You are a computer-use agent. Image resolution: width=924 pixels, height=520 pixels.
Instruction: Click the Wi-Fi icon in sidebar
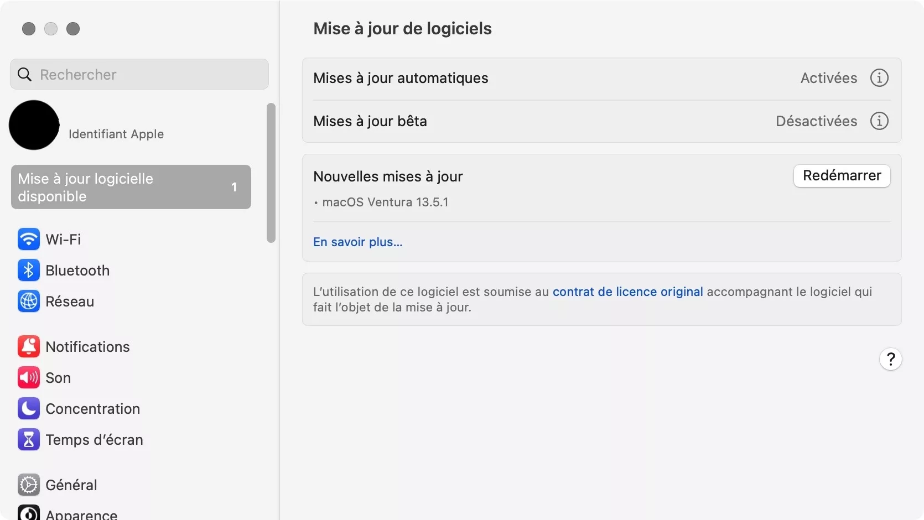click(29, 240)
